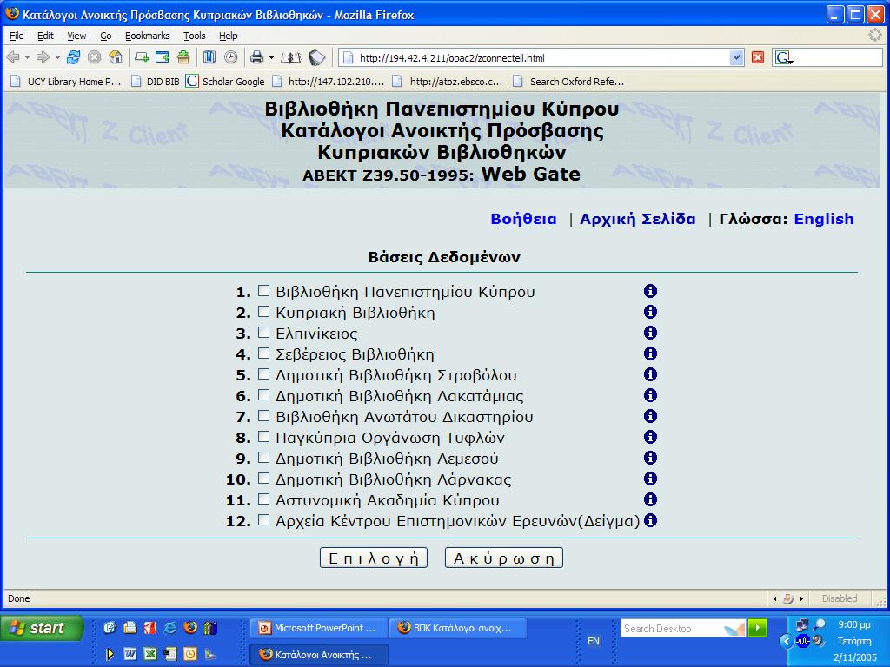This screenshot has width=890, height=667.
Task: Click the Επιλογή button
Action: [374, 558]
